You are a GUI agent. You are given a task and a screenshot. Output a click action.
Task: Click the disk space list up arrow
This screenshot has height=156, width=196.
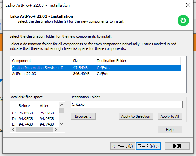point(61,105)
